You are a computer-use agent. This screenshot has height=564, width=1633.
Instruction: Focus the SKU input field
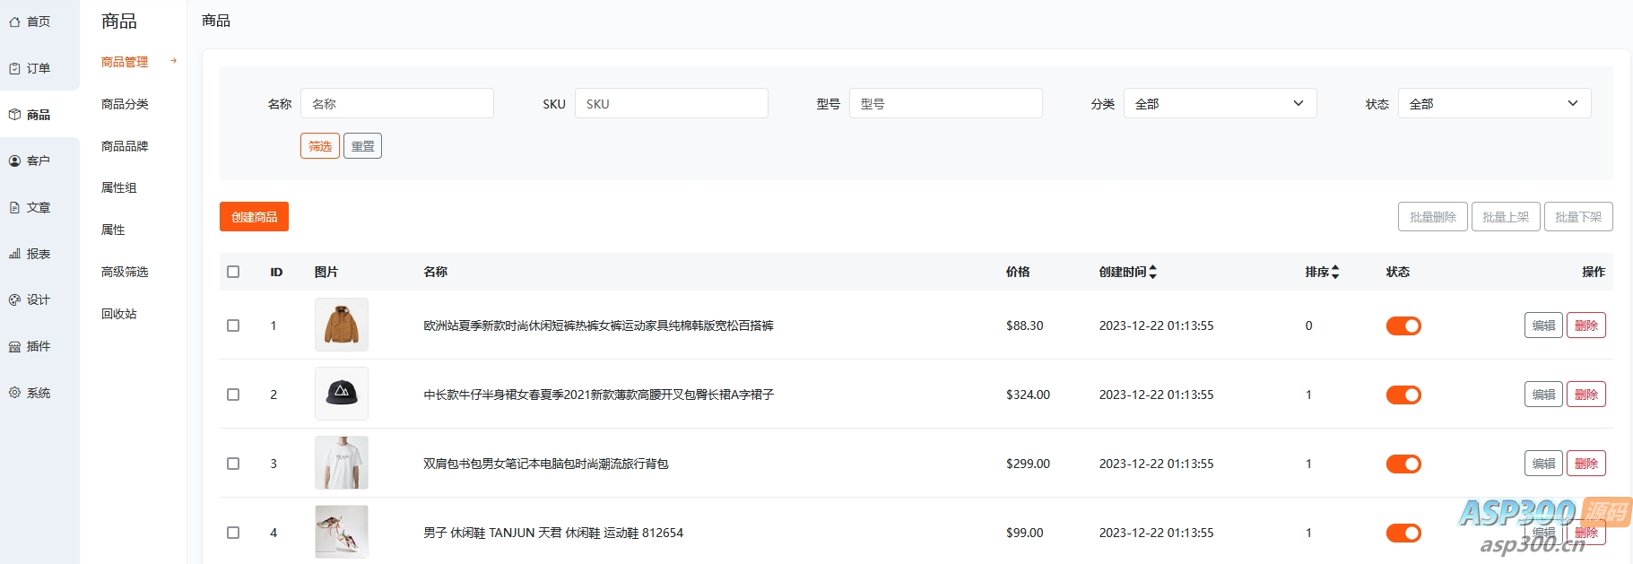coord(671,104)
